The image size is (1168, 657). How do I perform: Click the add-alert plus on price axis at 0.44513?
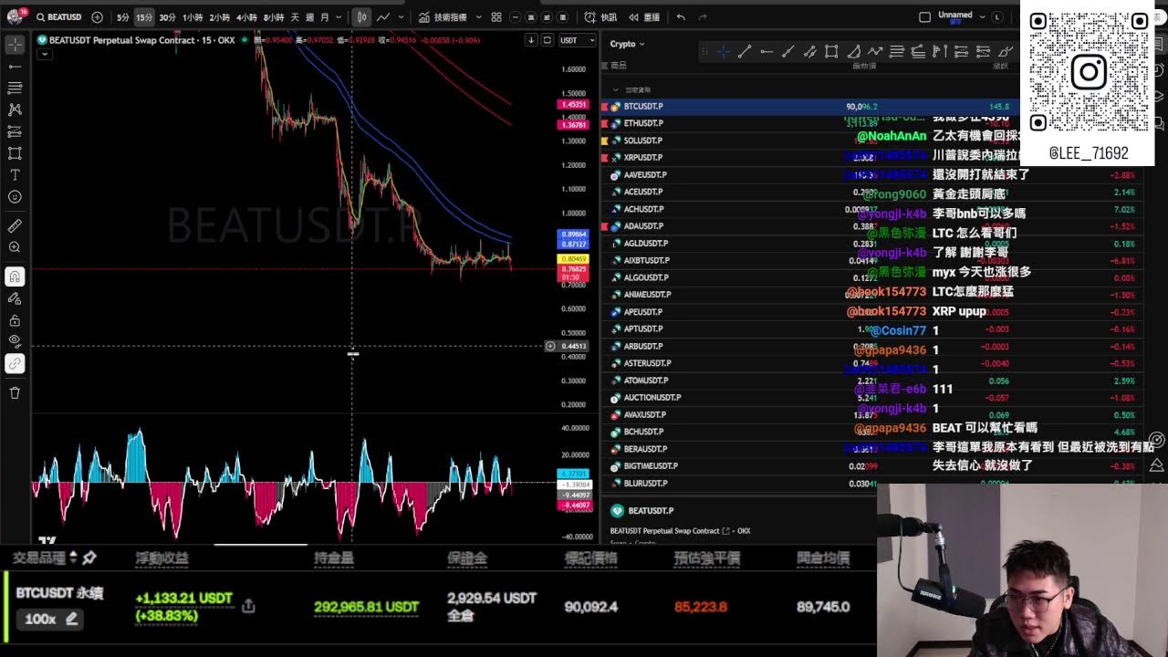click(550, 346)
